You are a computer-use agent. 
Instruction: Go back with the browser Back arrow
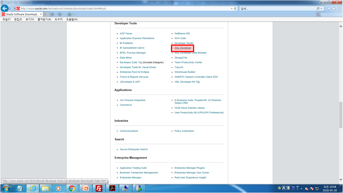click(5, 9)
